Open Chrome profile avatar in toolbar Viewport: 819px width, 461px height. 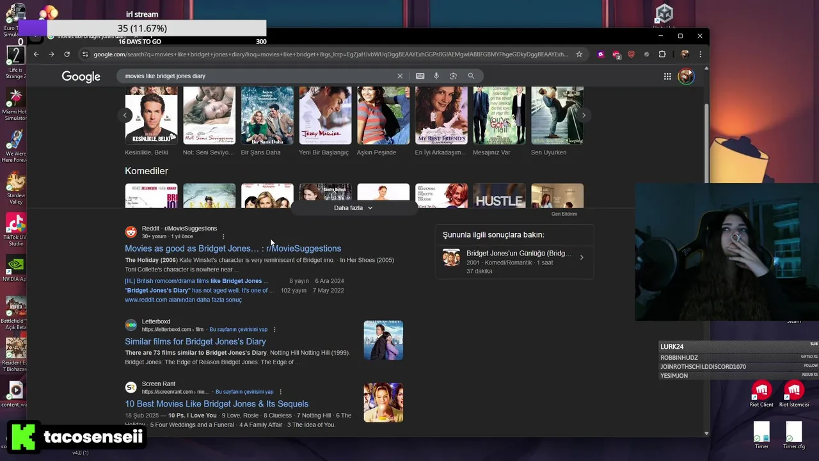click(x=685, y=54)
